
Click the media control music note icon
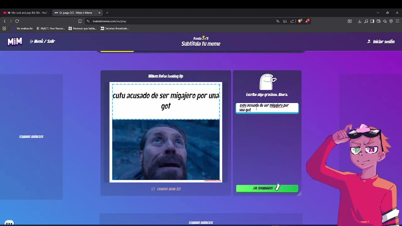pos(366,21)
